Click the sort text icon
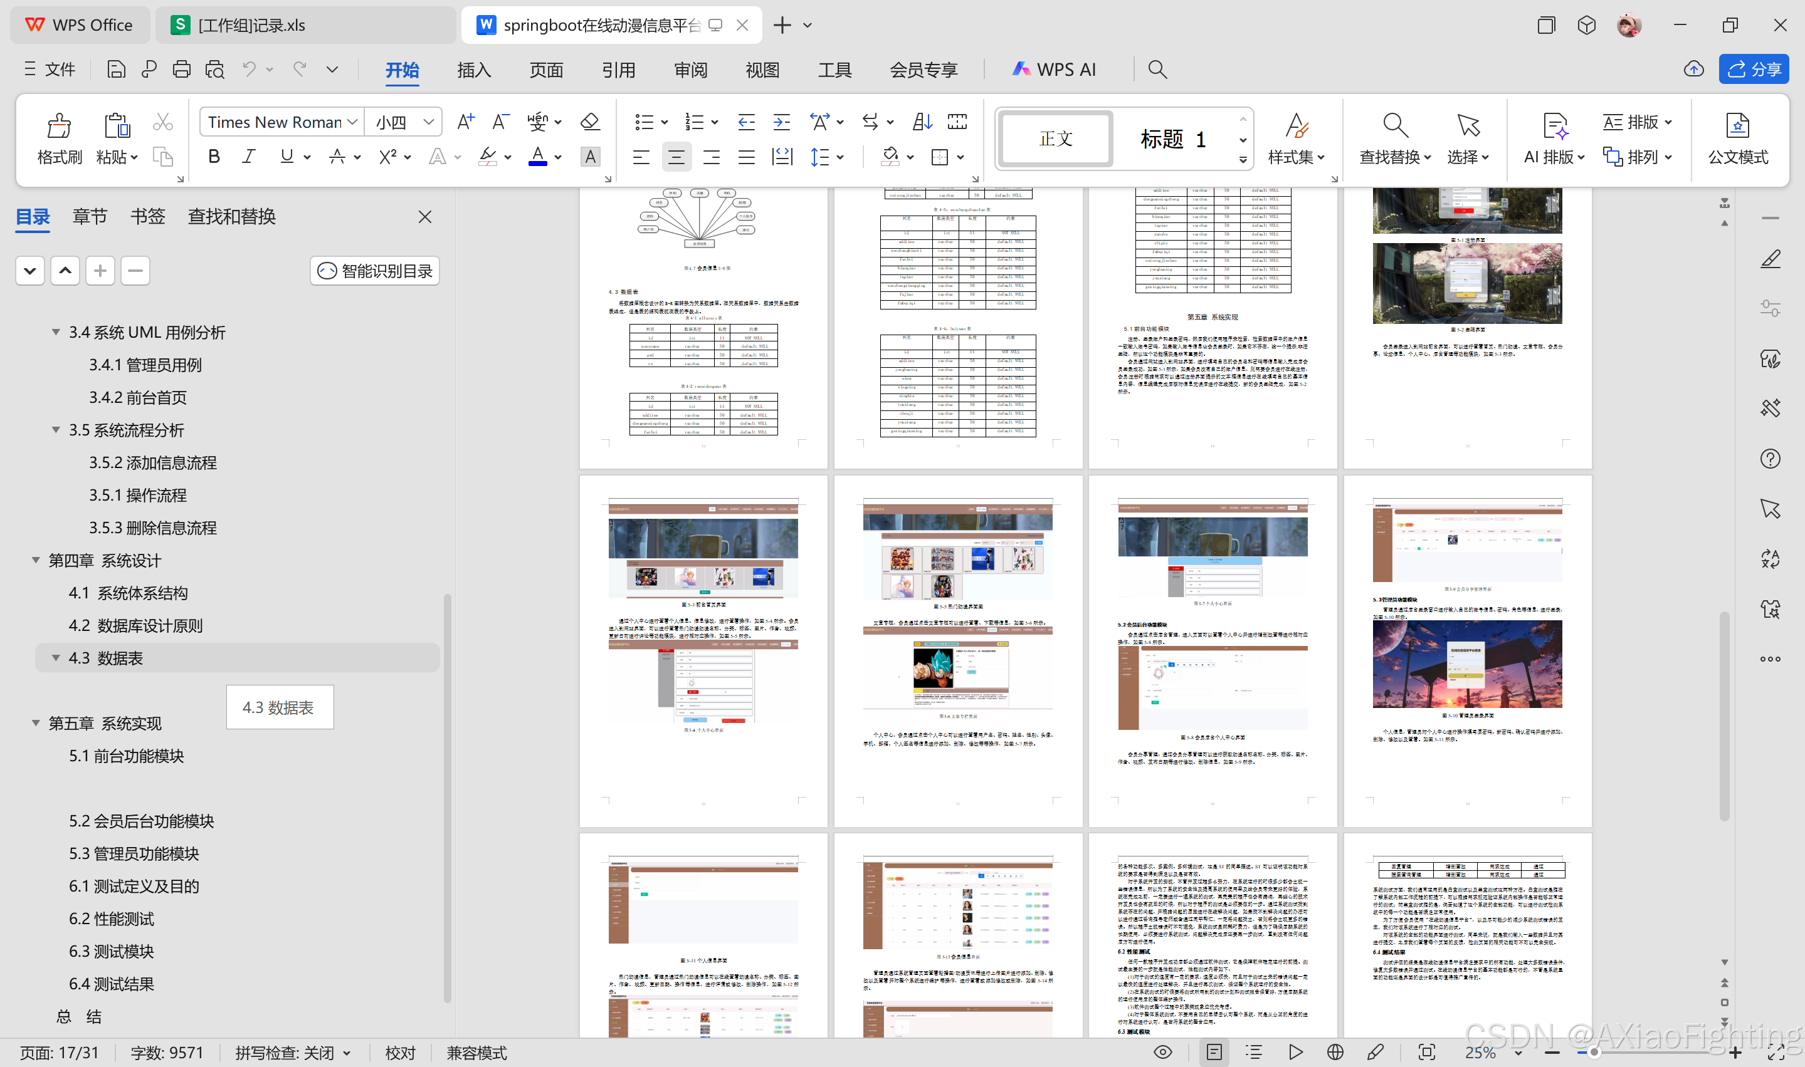The width and height of the screenshot is (1805, 1067). point(922,122)
